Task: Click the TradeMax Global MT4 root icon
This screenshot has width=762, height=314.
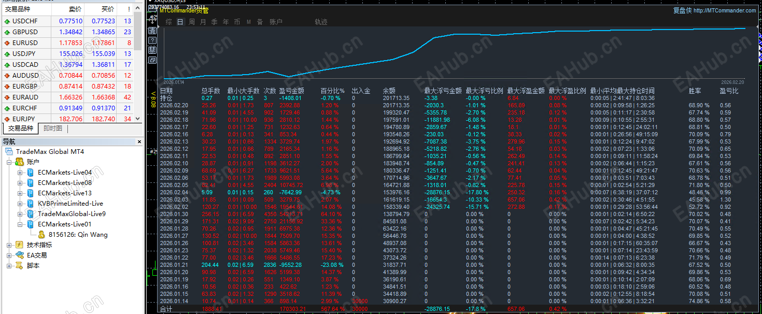Action: pos(9,152)
